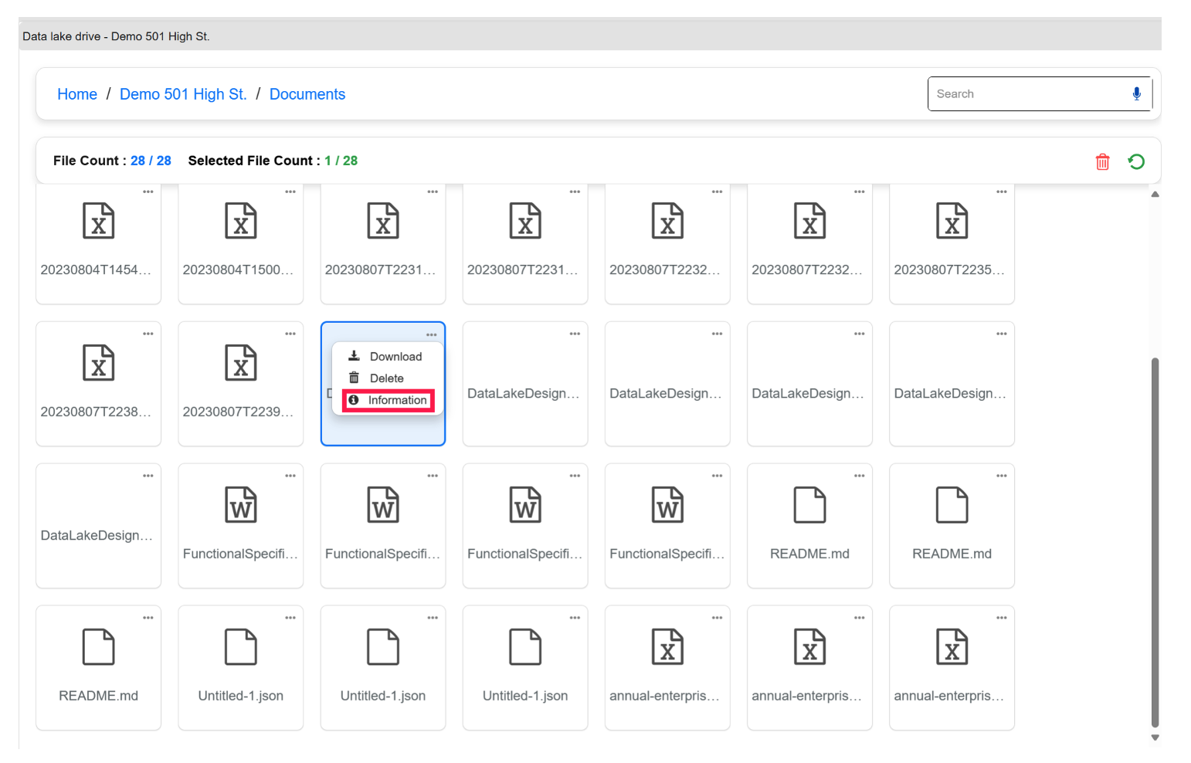Focus the Search input field
The height and width of the screenshot is (763, 1191).
click(x=1026, y=94)
